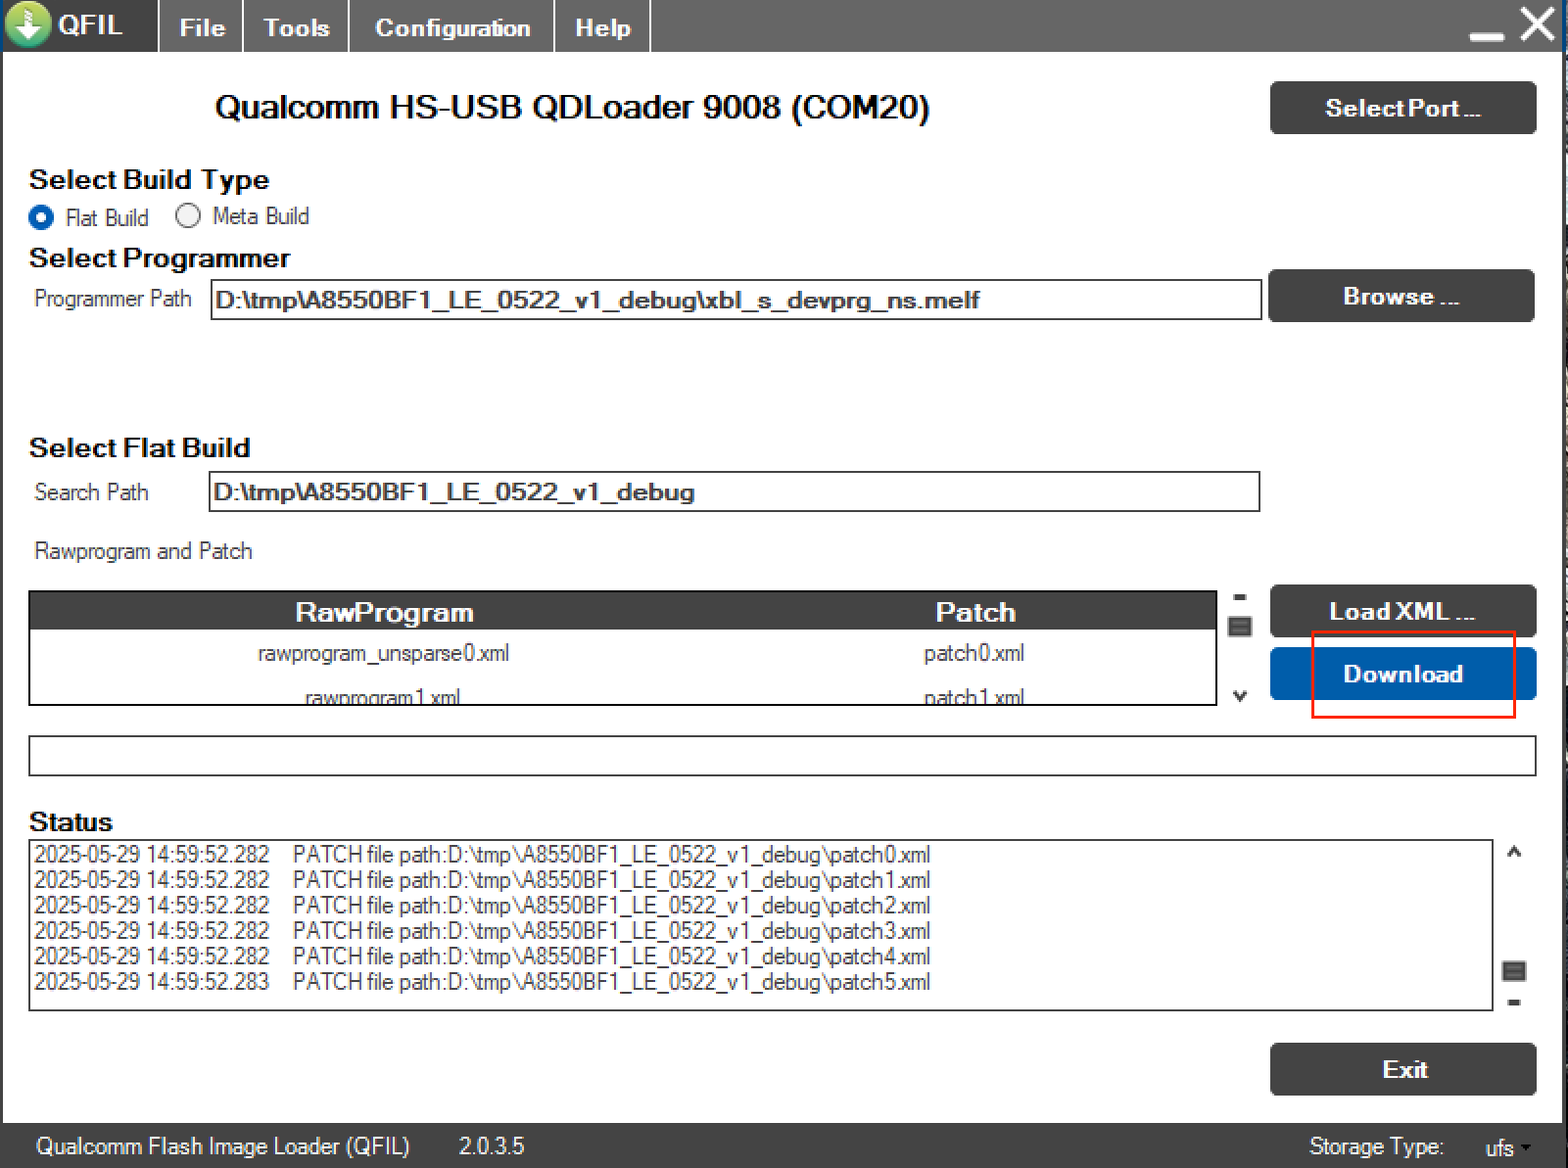Click the up arrow of the rawprogram list scrollbar
Screen dimensions: 1568x1168
pyautogui.click(x=1240, y=596)
